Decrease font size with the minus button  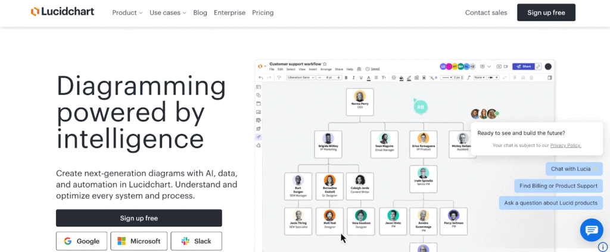pyautogui.click(x=319, y=78)
